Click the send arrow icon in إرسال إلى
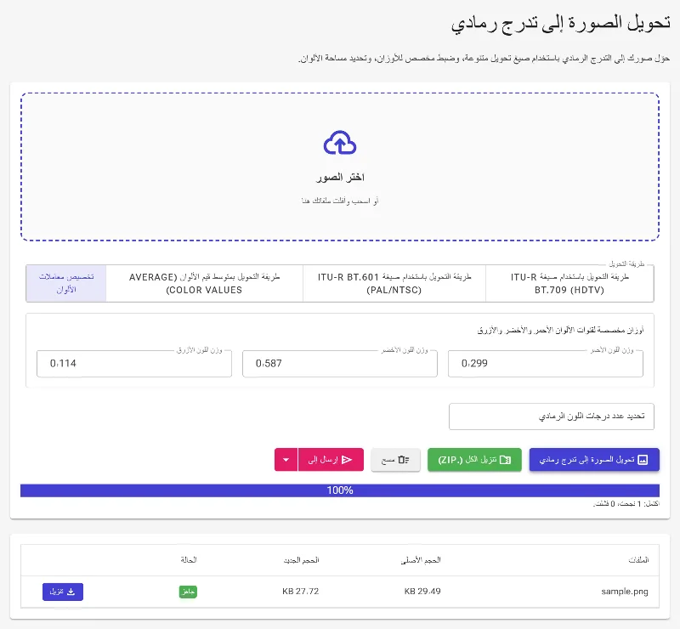This screenshot has width=680, height=629. (x=347, y=460)
